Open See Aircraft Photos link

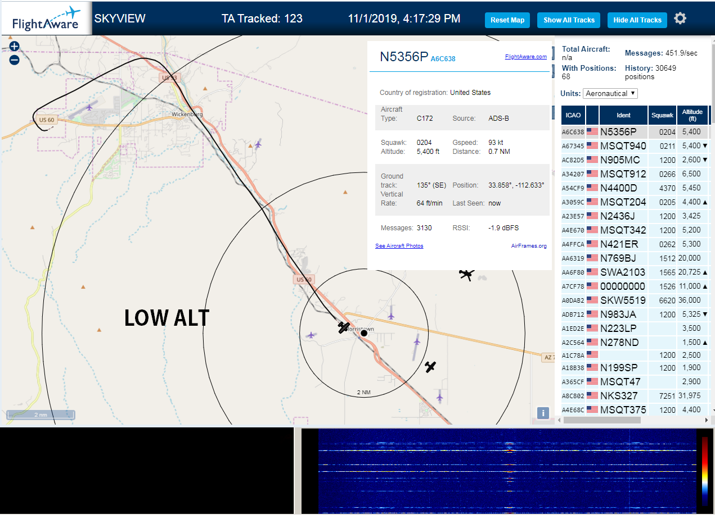coord(399,246)
